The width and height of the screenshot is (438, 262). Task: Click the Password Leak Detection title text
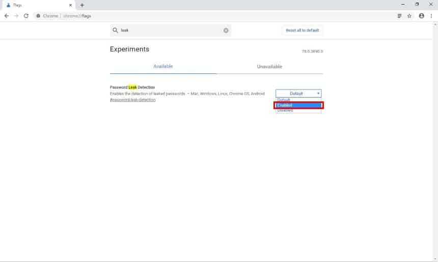coord(132,87)
